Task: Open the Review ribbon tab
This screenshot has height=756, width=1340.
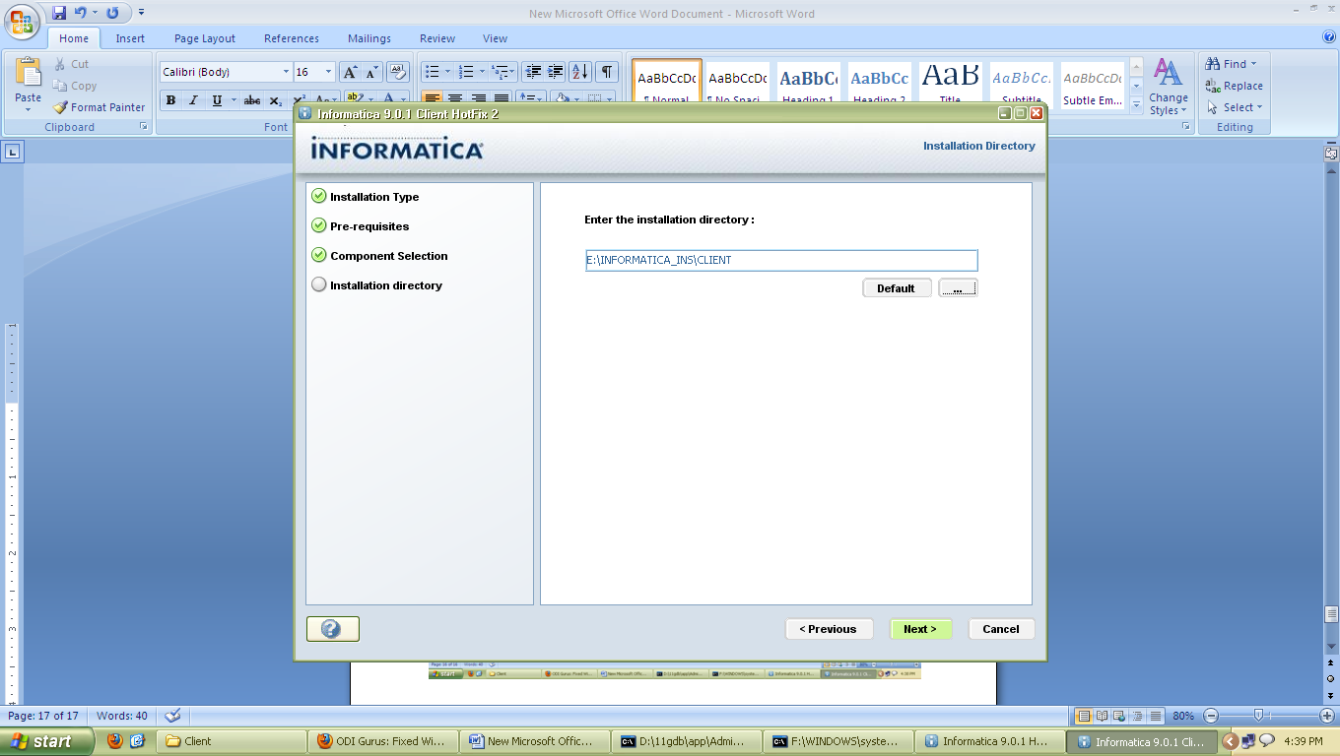Action: [437, 38]
